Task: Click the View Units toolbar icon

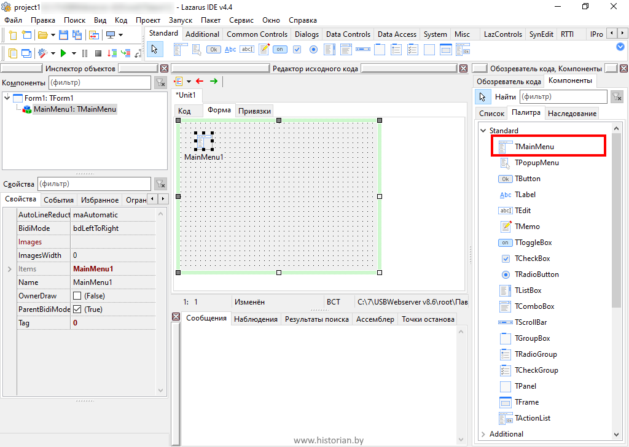Action: click(x=13, y=53)
